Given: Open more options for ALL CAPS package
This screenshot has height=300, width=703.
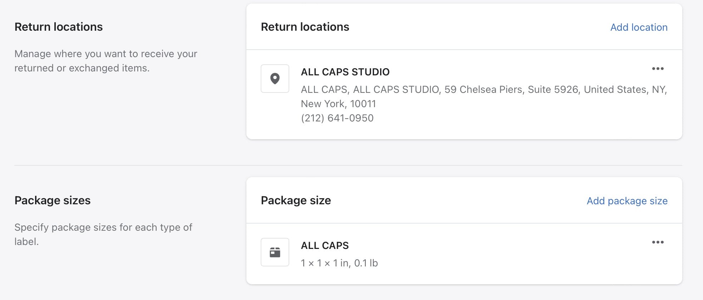Looking at the screenshot, I should (x=658, y=242).
